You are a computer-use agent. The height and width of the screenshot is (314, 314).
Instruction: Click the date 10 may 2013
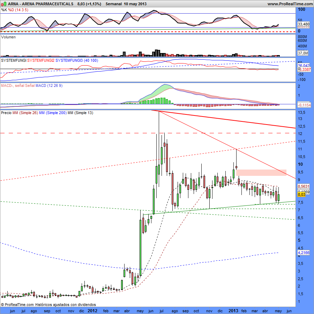click(x=135, y=4)
